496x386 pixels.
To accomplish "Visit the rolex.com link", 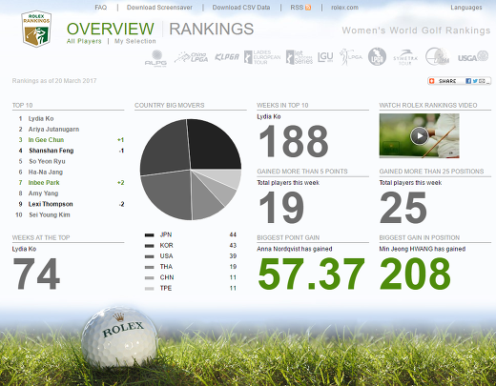I will click(x=344, y=8).
